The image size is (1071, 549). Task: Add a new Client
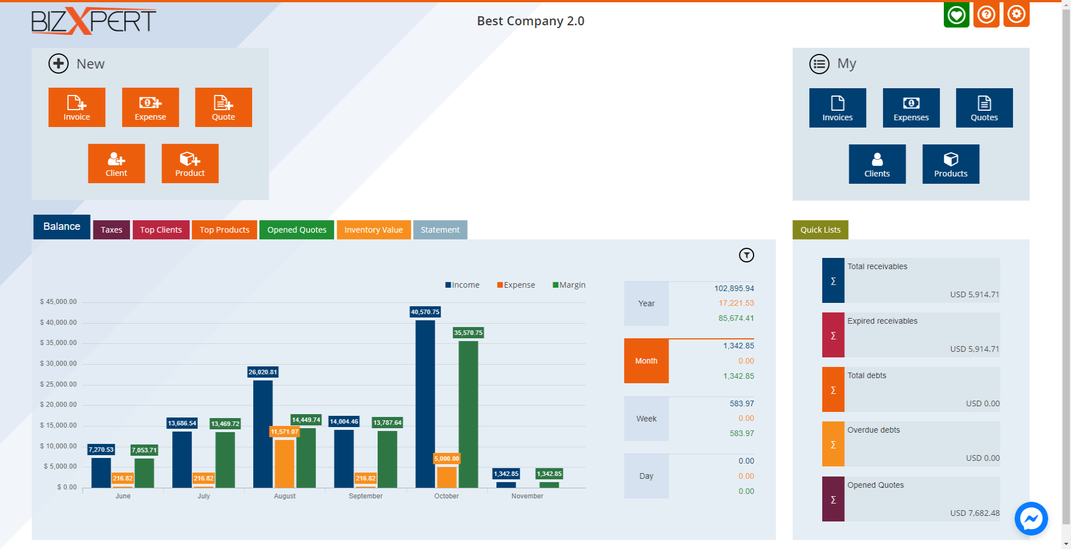click(x=116, y=163)
